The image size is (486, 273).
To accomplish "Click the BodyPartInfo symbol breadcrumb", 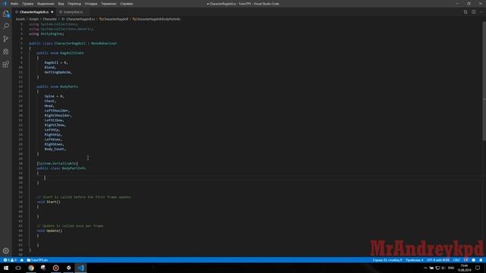I will pyautogui.click(x=156, y=19).
